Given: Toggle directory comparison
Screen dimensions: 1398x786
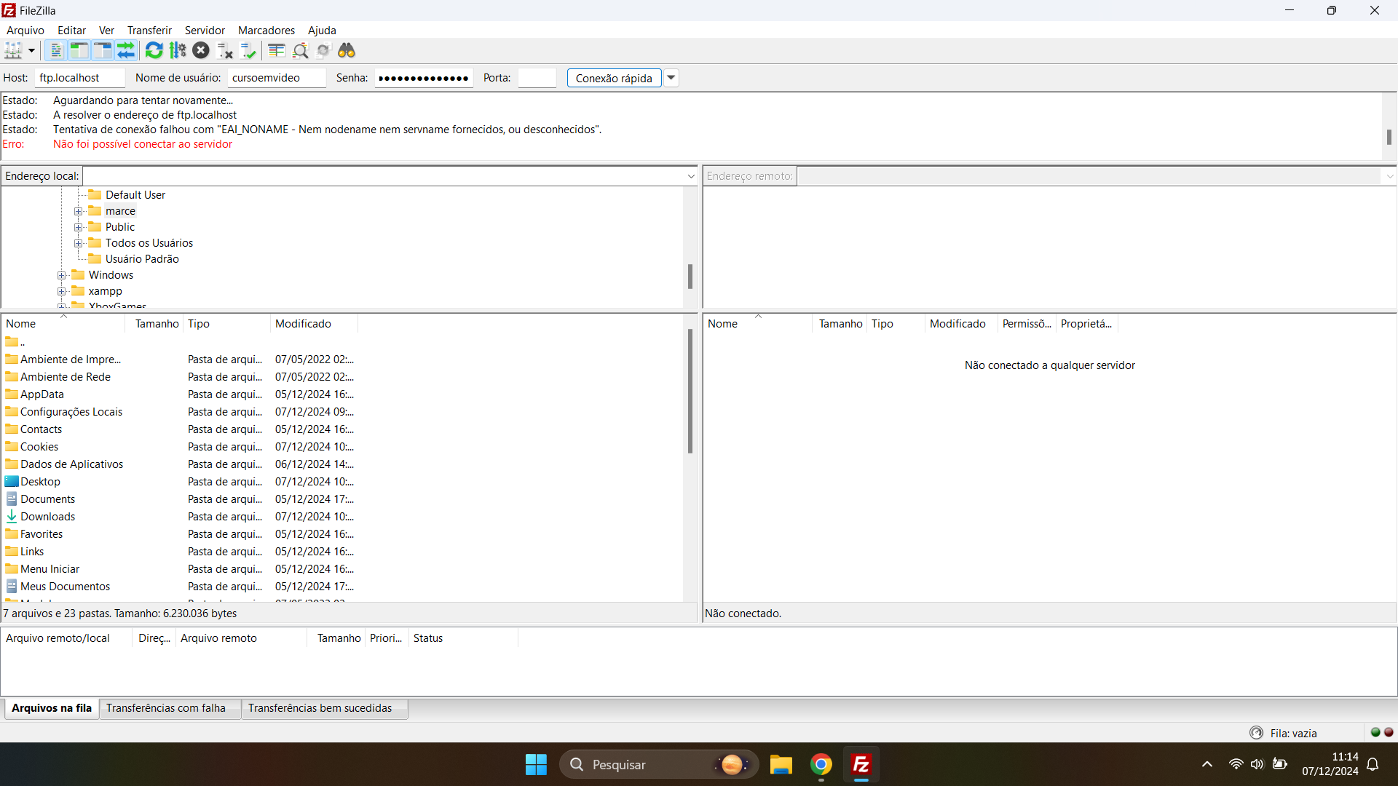Looking at the screenshot, I should (300, 51).
